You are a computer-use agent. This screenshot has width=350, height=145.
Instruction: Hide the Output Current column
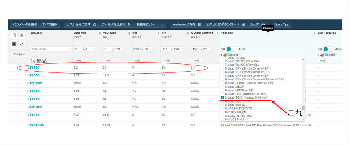(197, 61)
